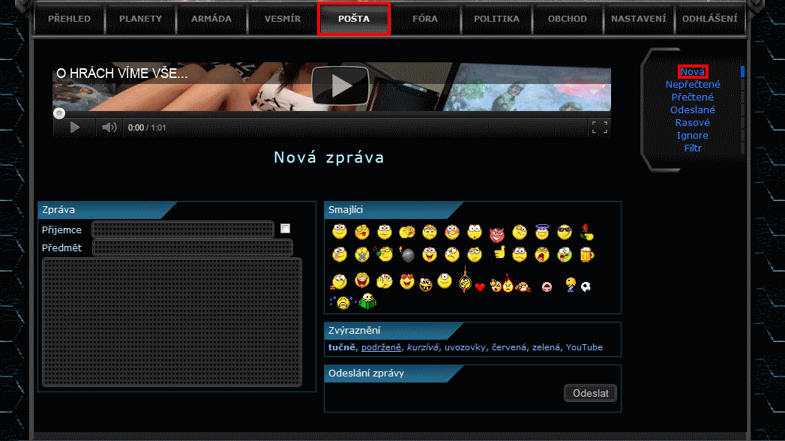Apply the tučně bold formatting link
This screenshot has height=441, width=785.
tap(342, 347)
